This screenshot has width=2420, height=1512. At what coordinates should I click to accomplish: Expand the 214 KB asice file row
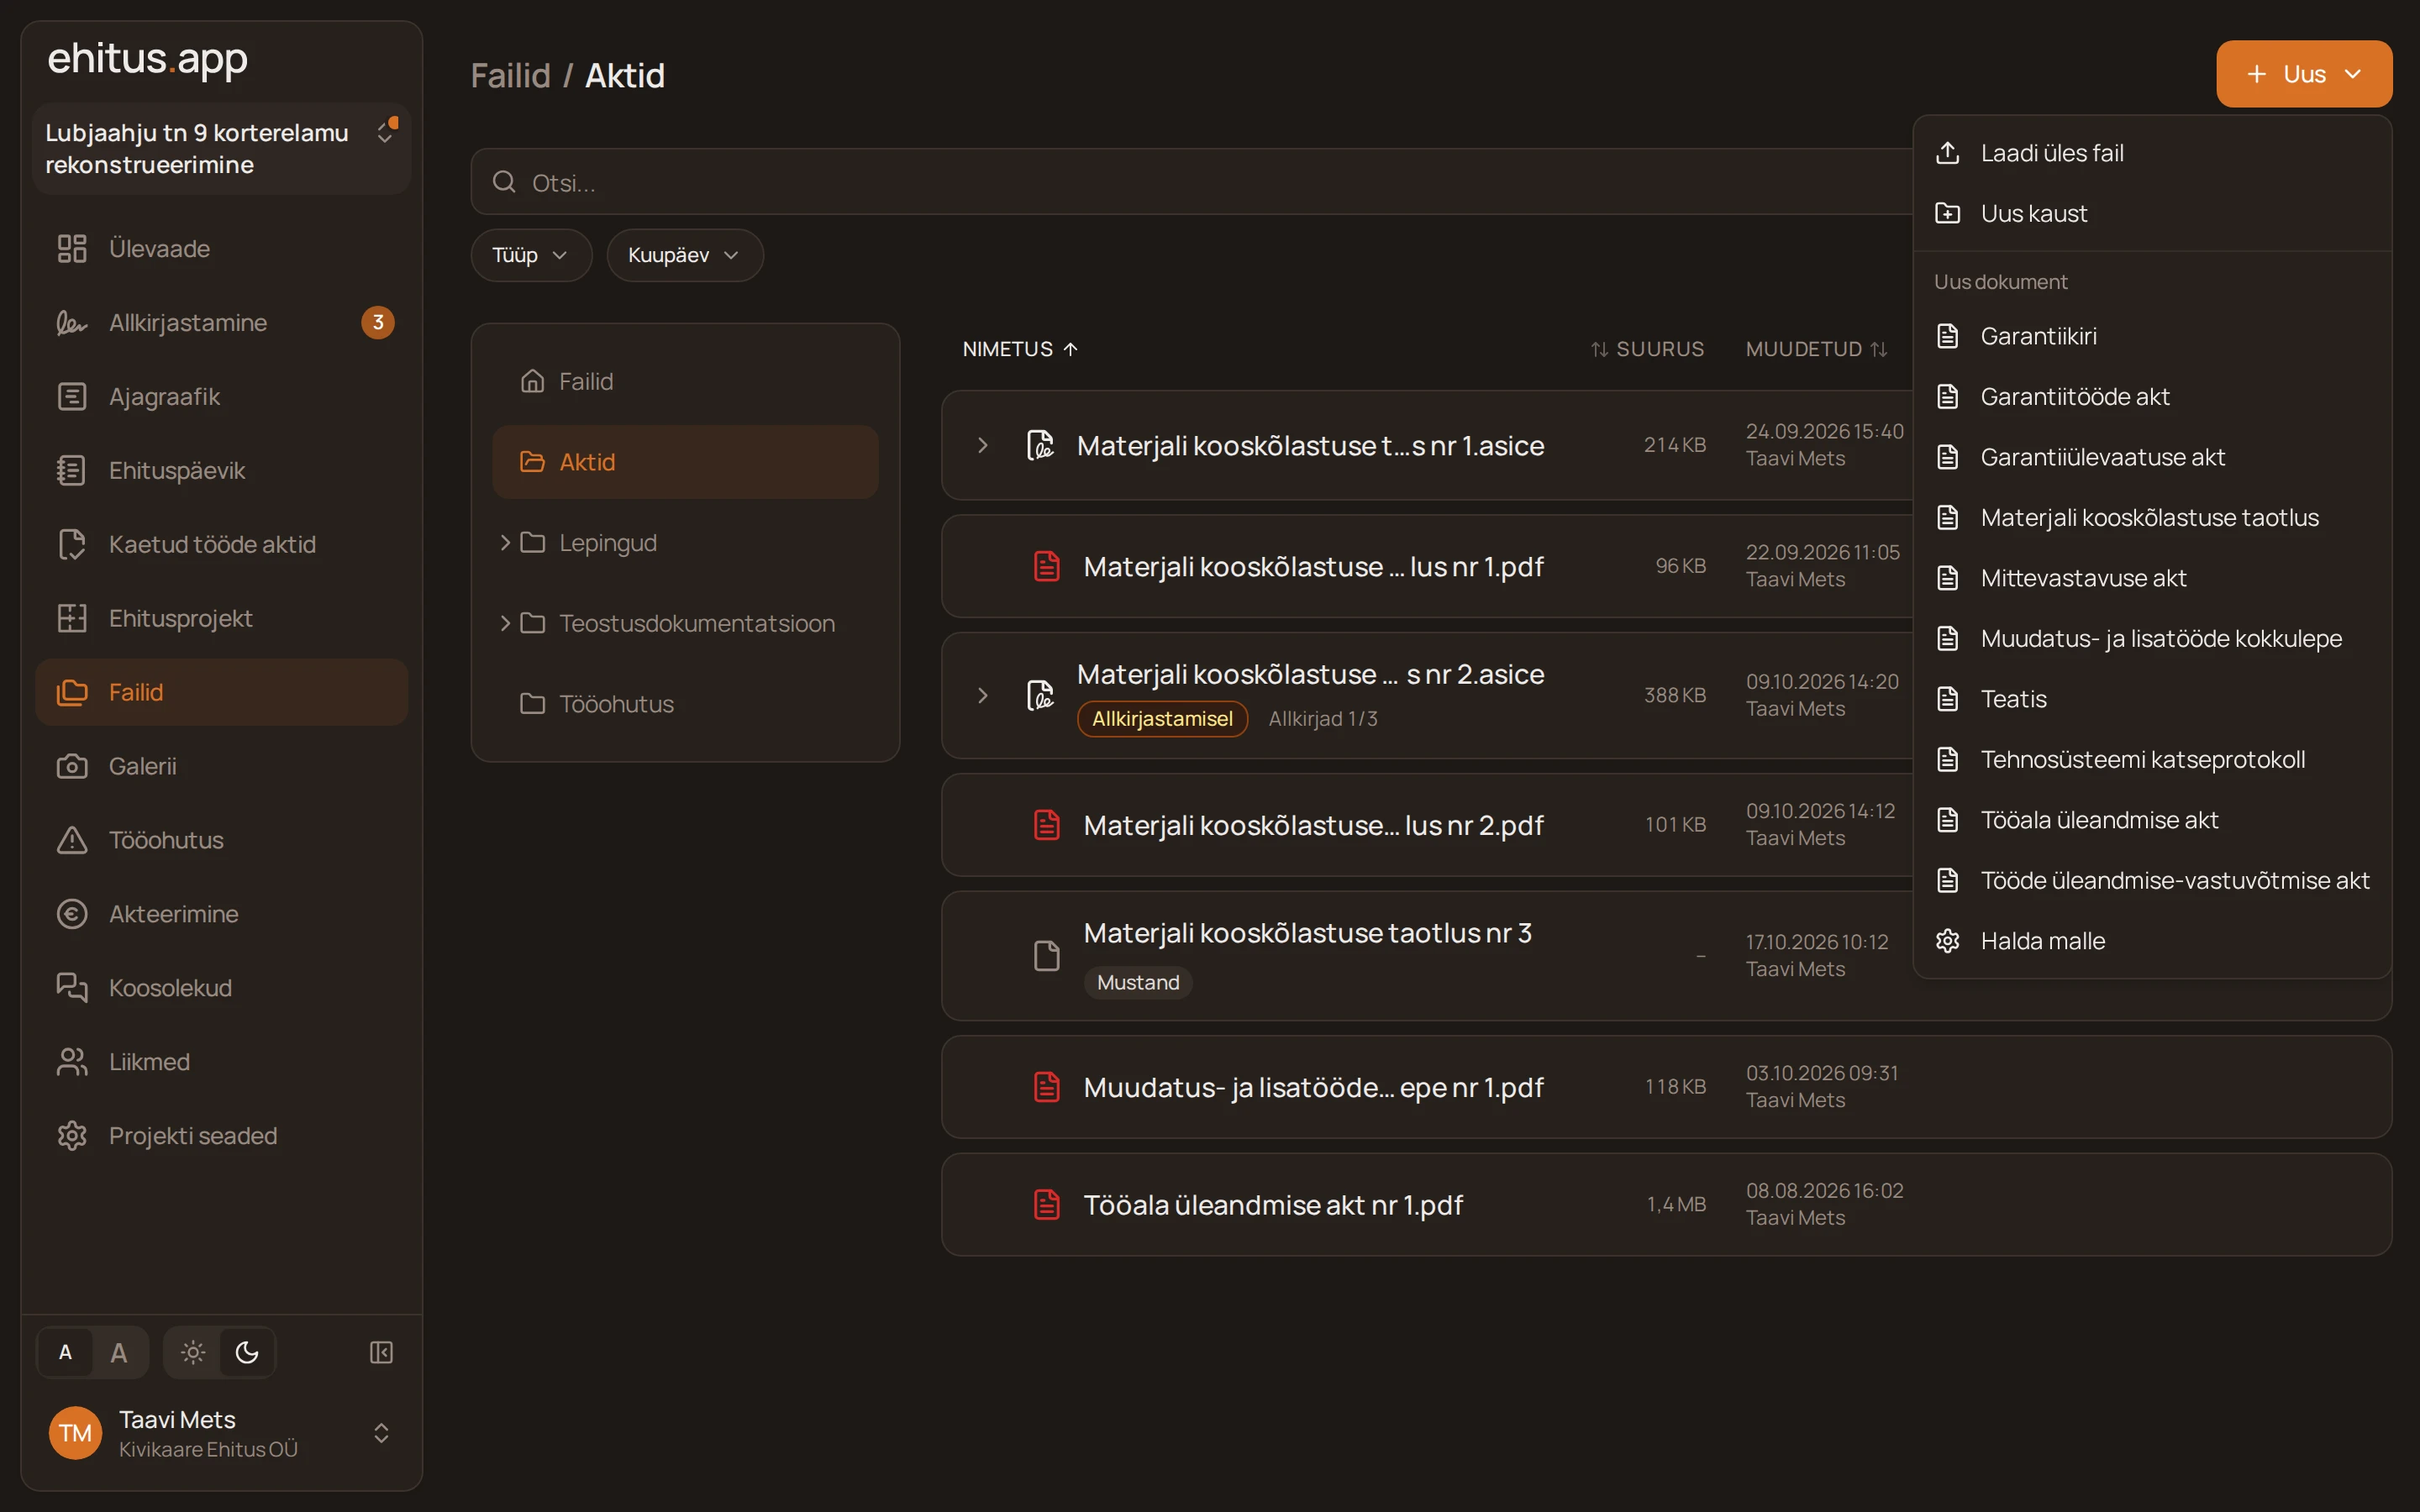click(x=983, y=445)
